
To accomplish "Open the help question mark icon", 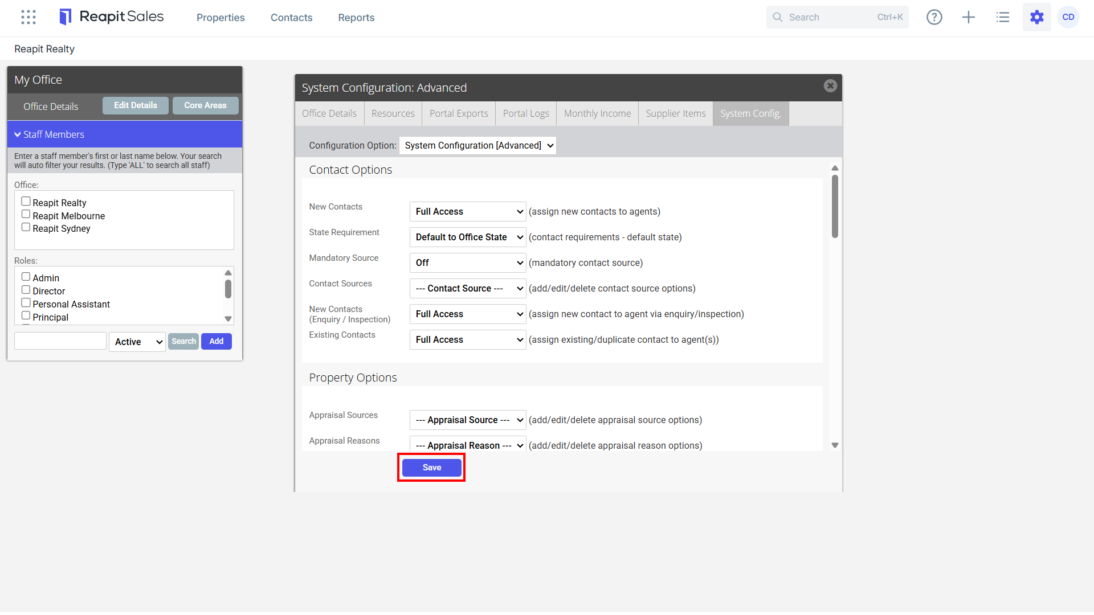I will coord(934,17).
